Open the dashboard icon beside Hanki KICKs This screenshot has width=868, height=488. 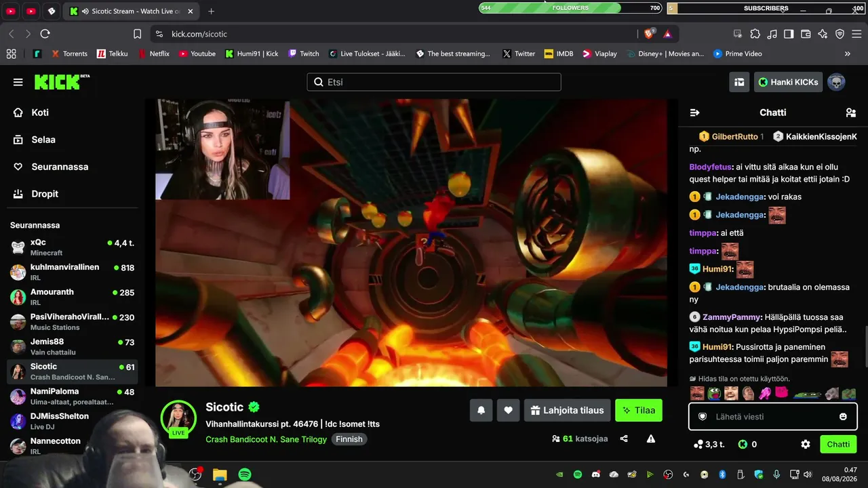[x=739, y=82]
